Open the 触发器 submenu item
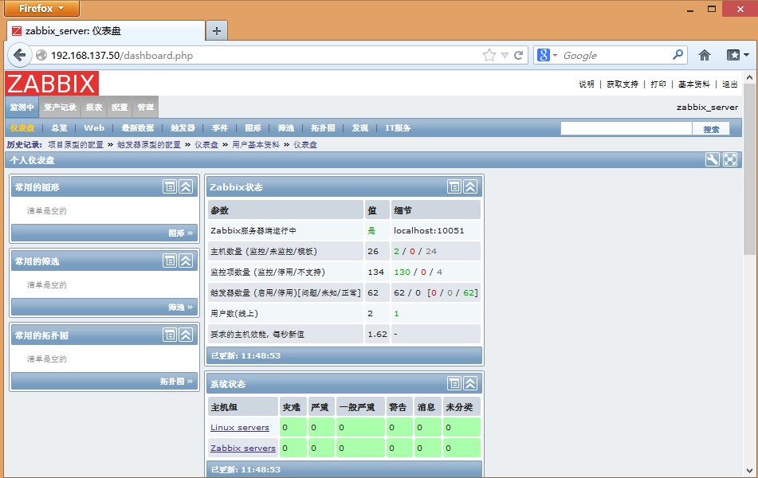 point(183,128)
